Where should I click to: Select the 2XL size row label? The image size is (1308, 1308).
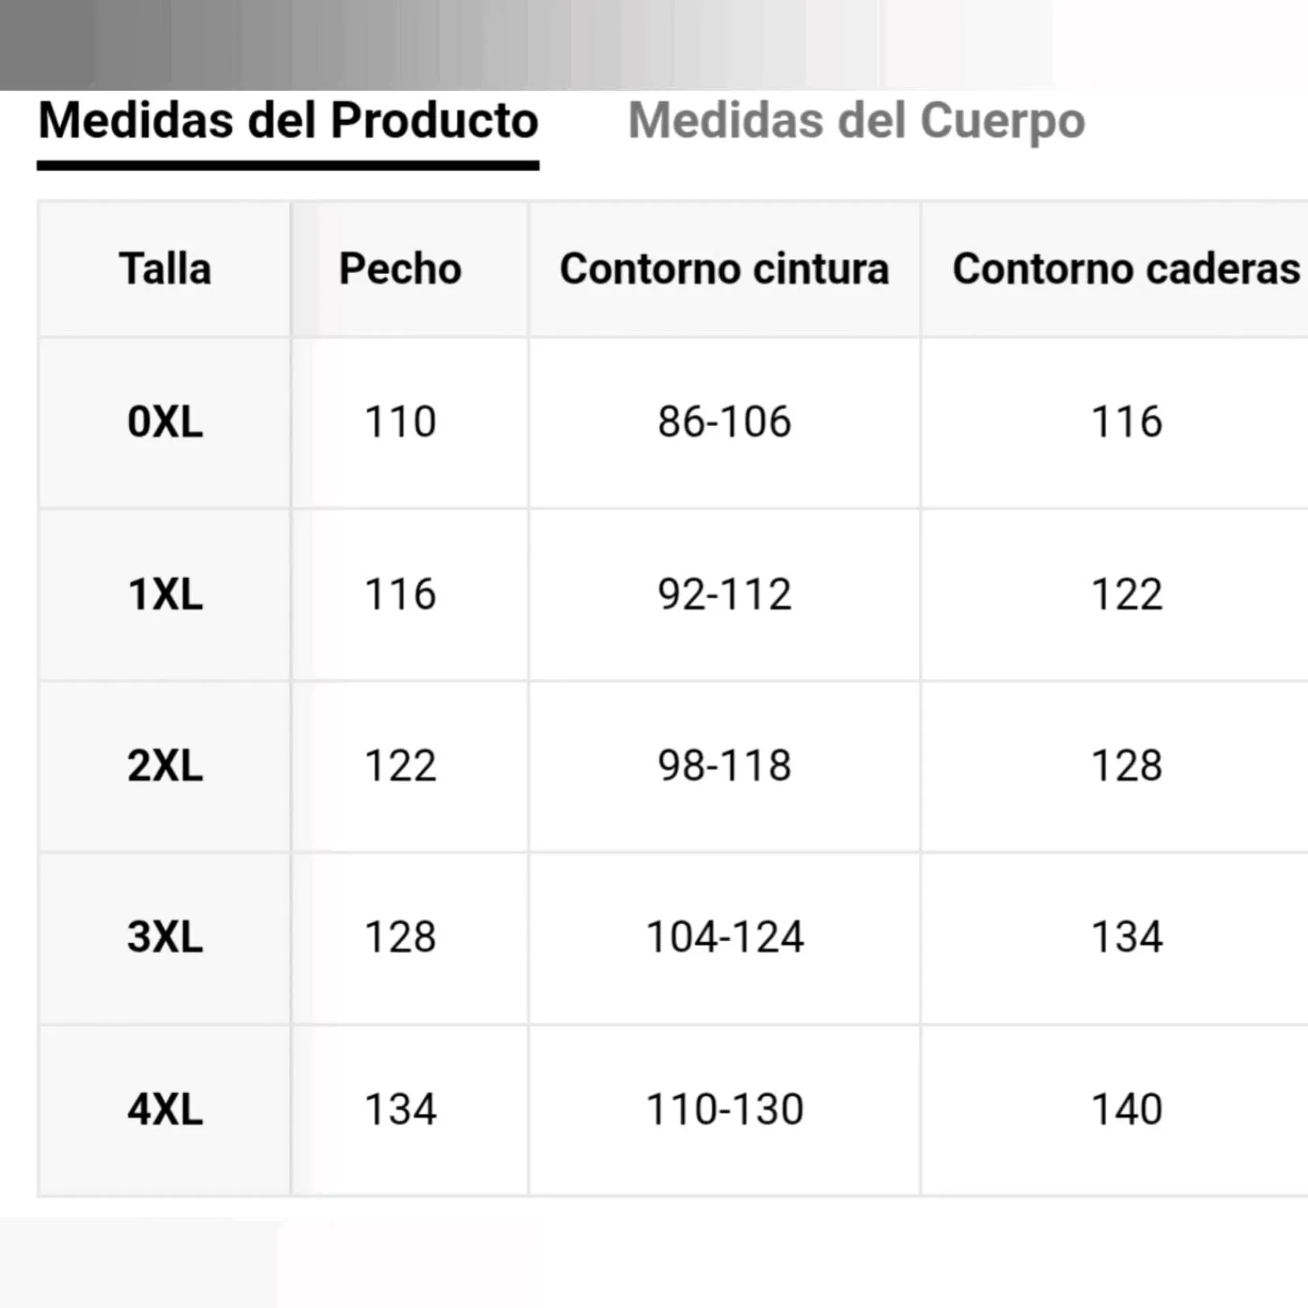[165, 766]
